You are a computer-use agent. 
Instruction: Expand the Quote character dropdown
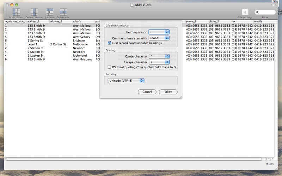[x=159, y=56]
